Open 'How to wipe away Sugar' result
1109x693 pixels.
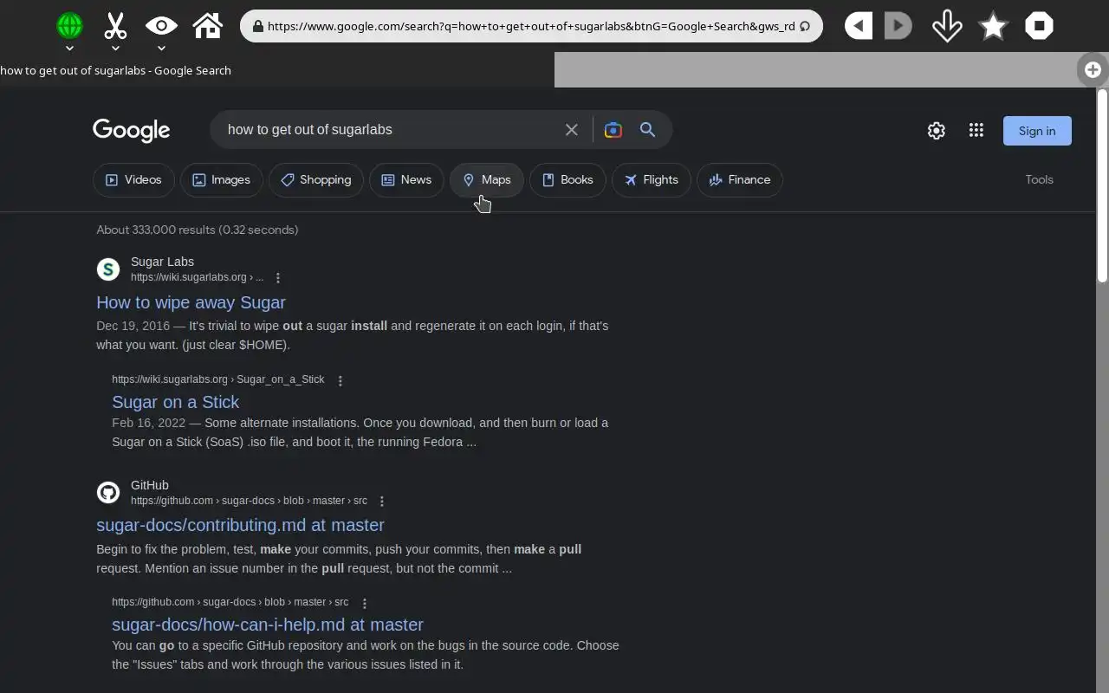(191, 302)
